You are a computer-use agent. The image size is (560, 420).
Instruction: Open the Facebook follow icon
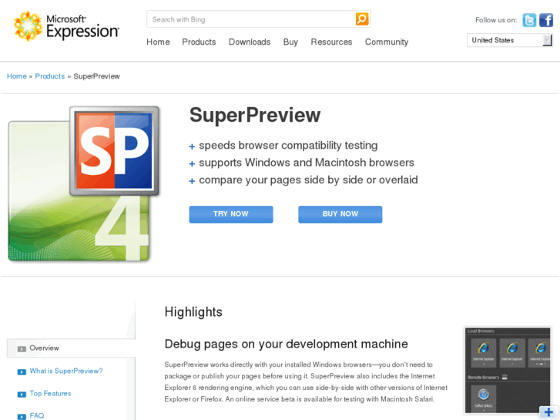pos(545,20)
